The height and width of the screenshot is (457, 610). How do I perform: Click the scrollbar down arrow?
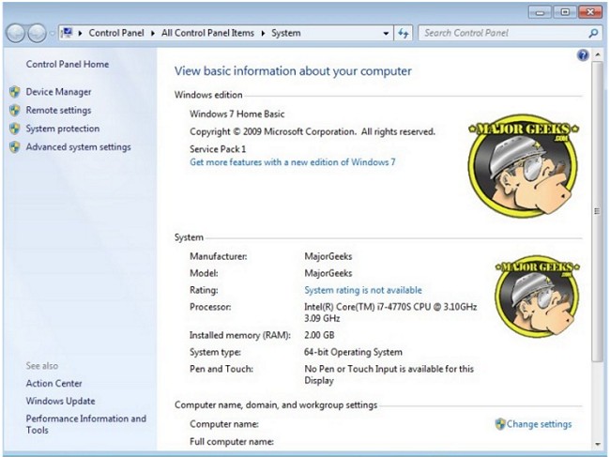coord(597,444)
